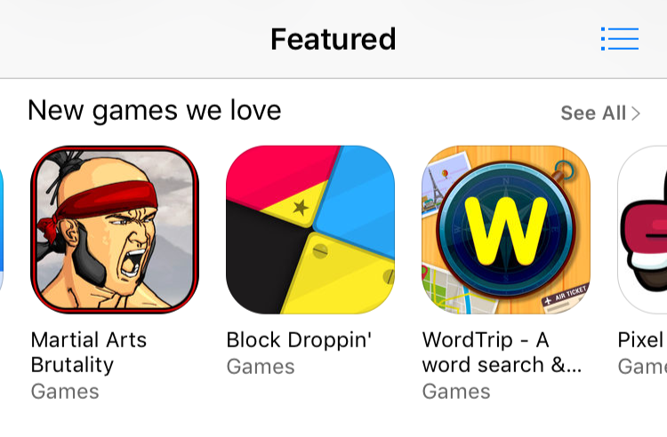Tap the Featured title in navigation bar
This screenshot has width=667, height=437.
coord(333,39)
